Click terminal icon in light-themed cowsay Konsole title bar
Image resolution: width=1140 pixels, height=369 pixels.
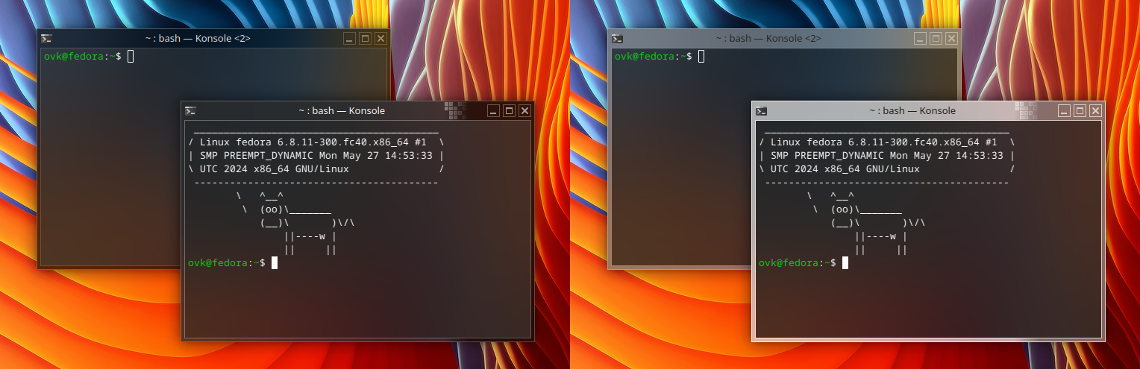coord(761,110)
